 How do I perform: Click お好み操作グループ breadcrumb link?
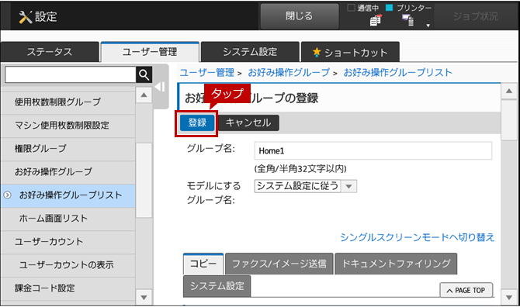pyautogui.click(x=289, y=73)
